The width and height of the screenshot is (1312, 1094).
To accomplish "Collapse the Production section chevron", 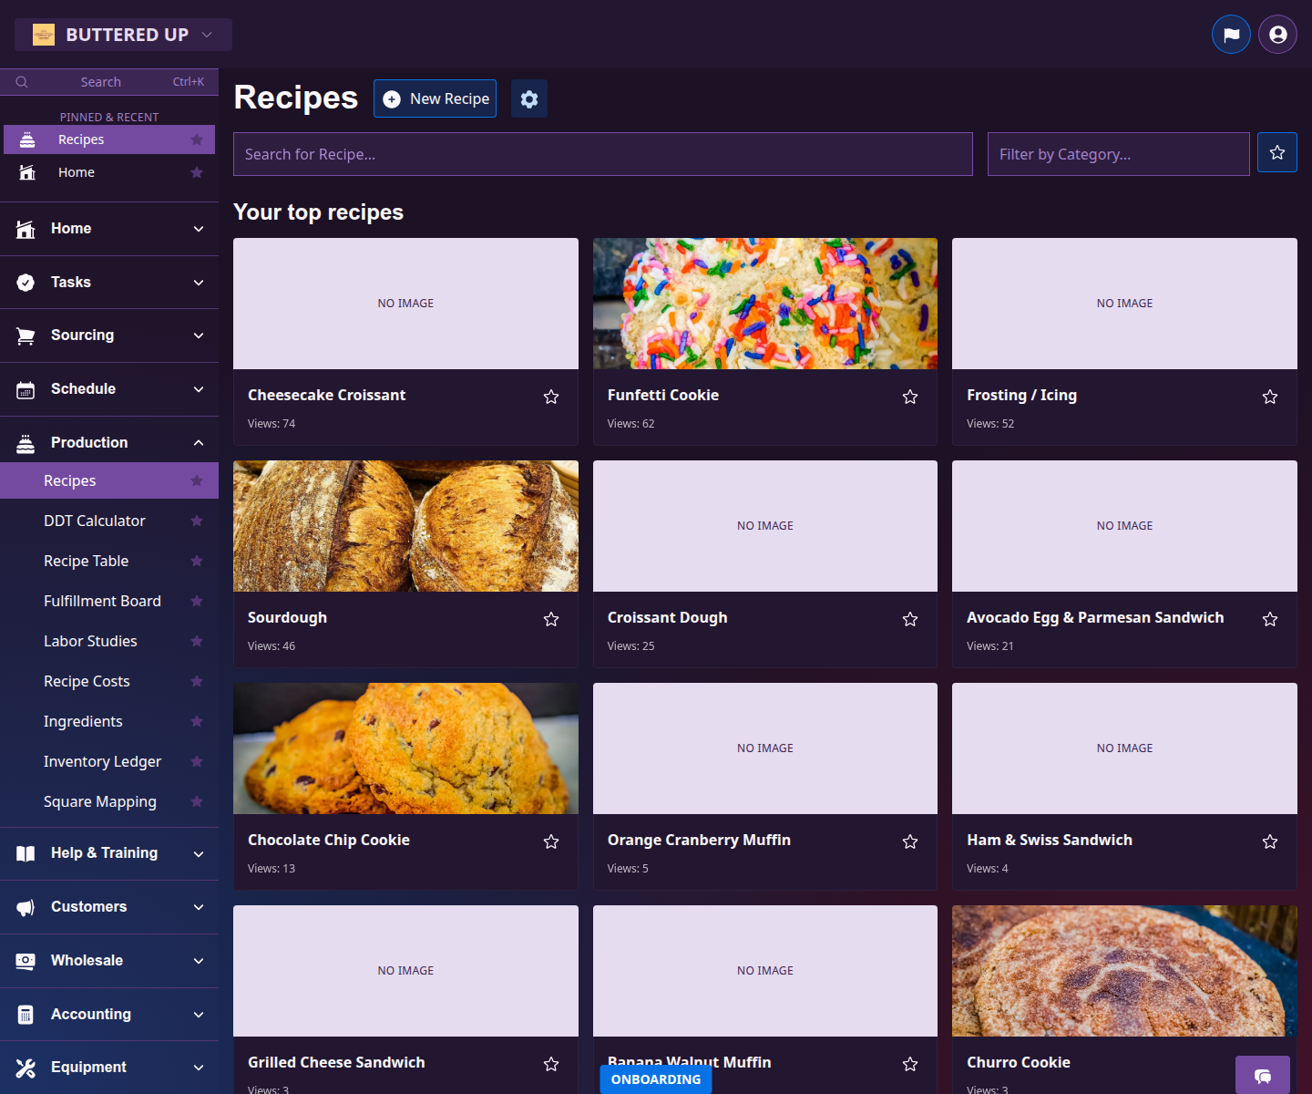I will 199,442.
